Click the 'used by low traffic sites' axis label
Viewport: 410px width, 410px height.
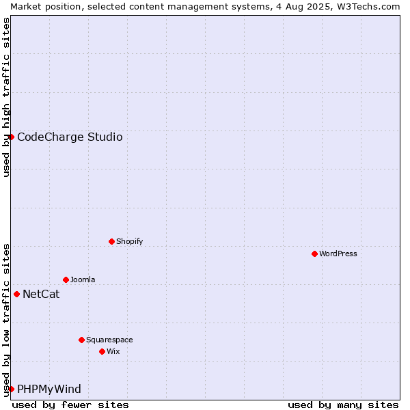(5, 320)
